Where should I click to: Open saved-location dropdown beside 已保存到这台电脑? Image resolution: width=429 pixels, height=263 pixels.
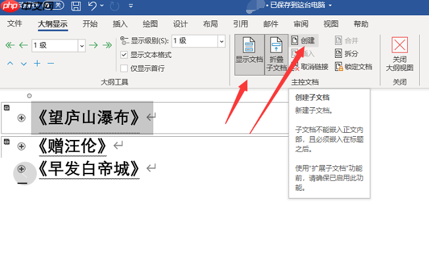[x=330, y=5]
